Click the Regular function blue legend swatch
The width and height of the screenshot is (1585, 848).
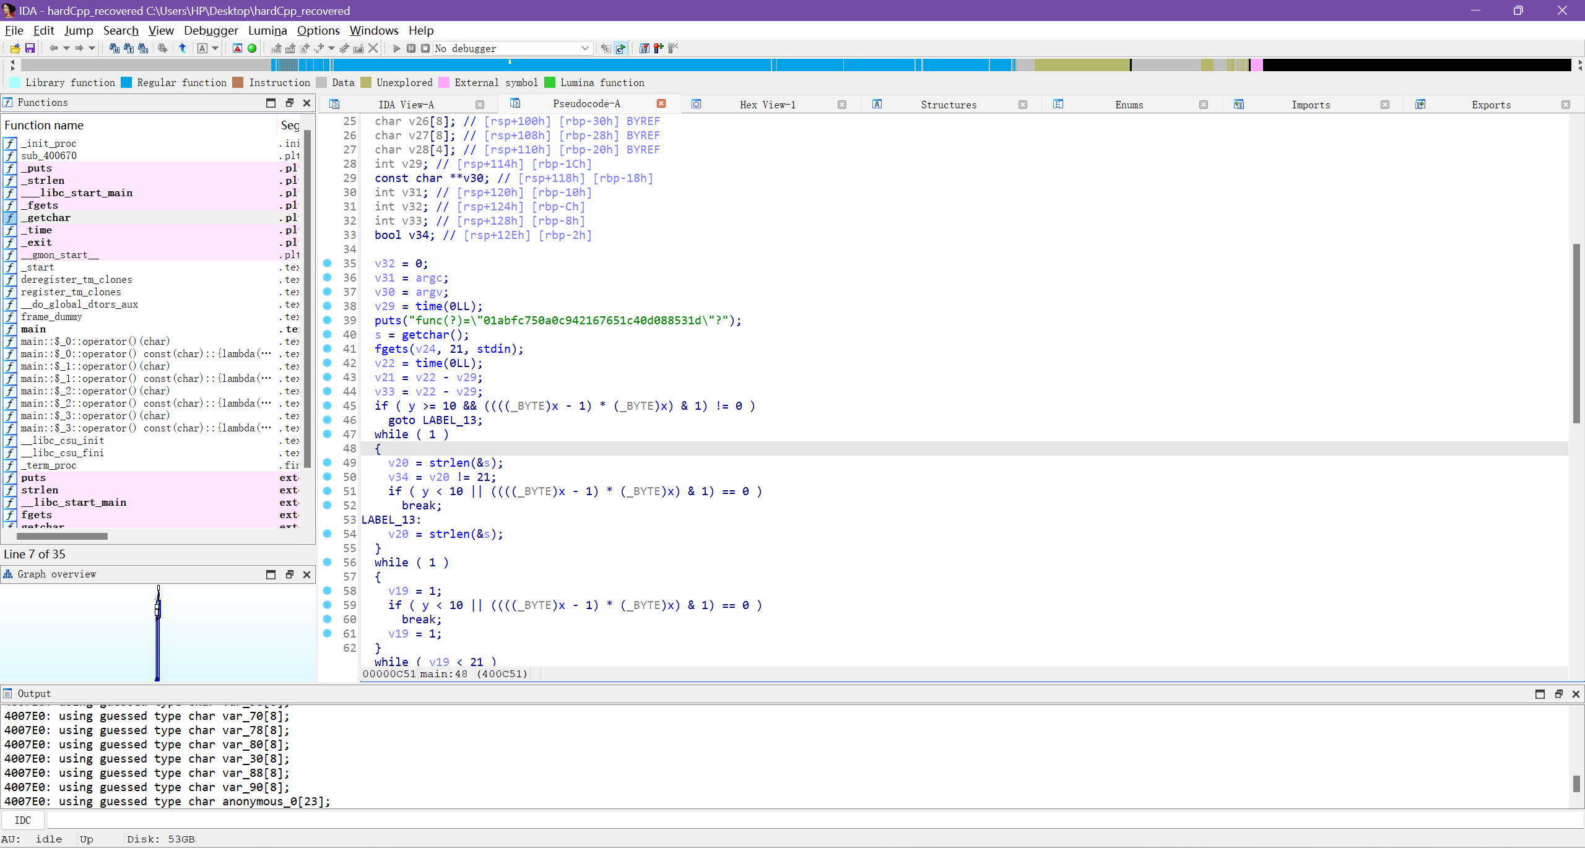click(126, 82)
